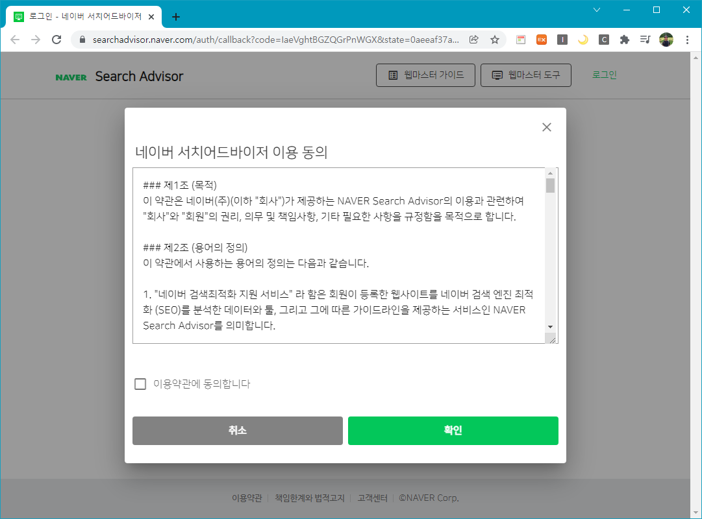Screen dimensions: 702x519
Task: Open a new browser tab
Action: [176, 17]
